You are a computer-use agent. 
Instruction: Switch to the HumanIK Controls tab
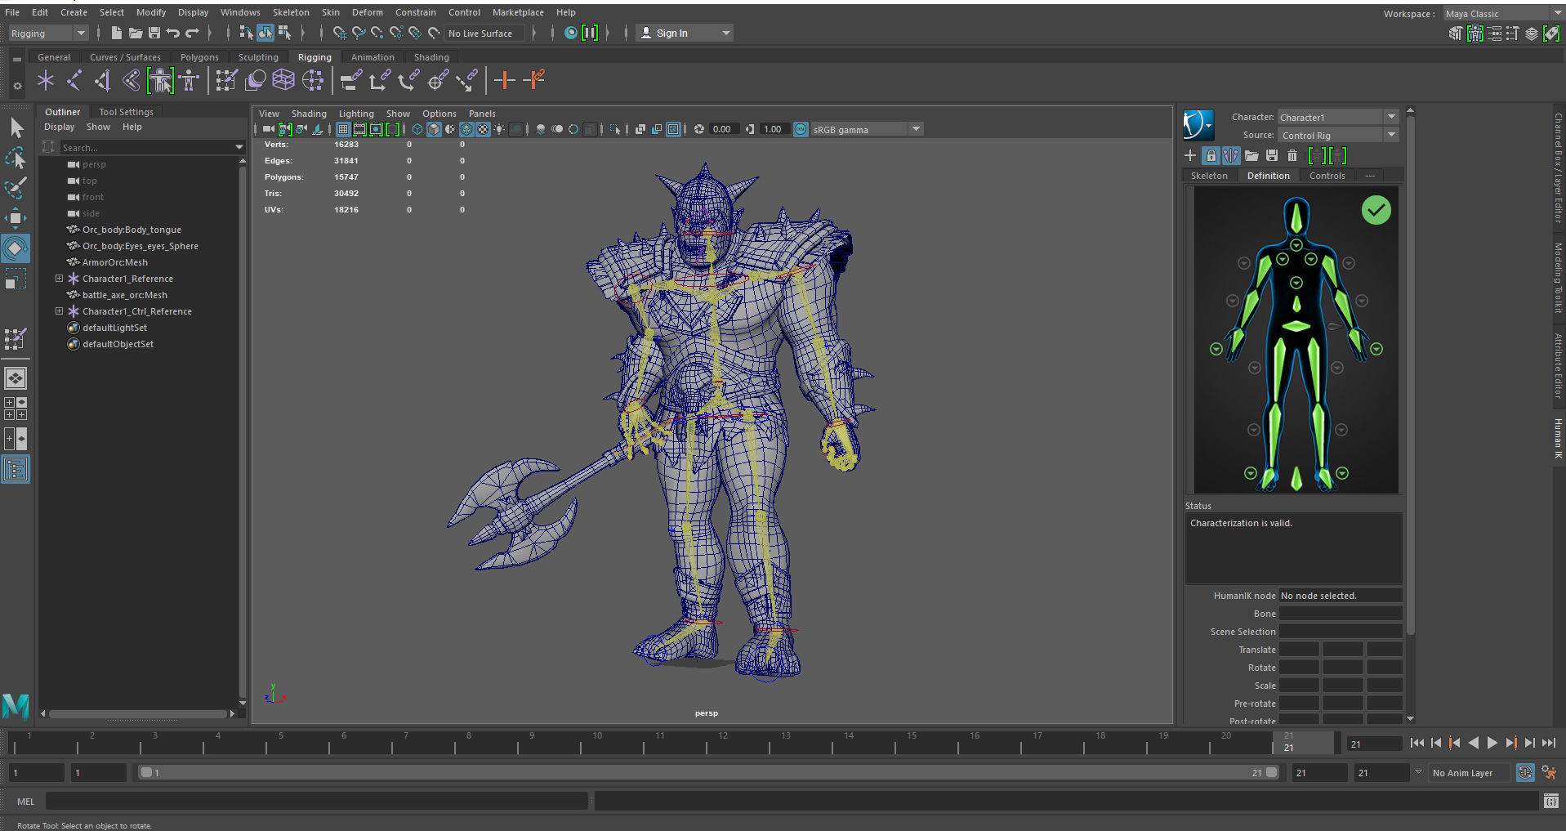[1327, 176]
